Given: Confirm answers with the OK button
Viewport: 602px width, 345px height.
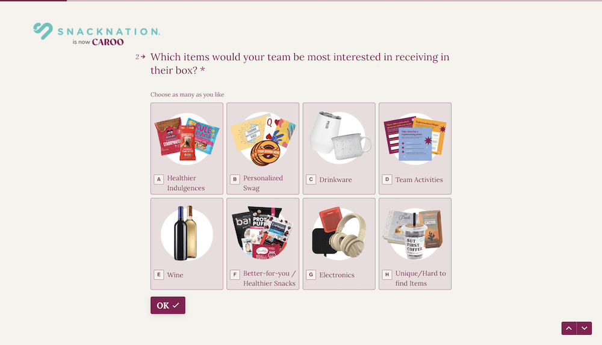Looking at the screenshot, I should pos(168,305).
